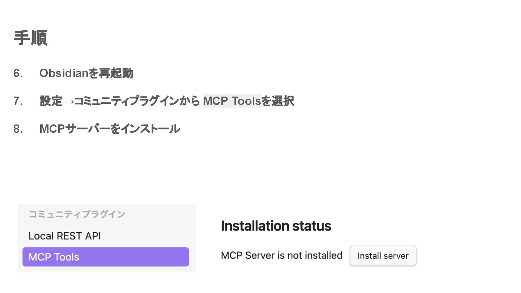Click the list number 7.
The width and height of the screenshot is (521, 293).
click(18, 101)
